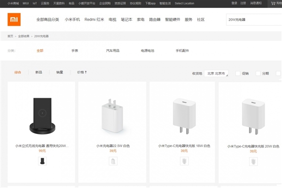
Task: Sort results by 综合
Action: (18, 72)
